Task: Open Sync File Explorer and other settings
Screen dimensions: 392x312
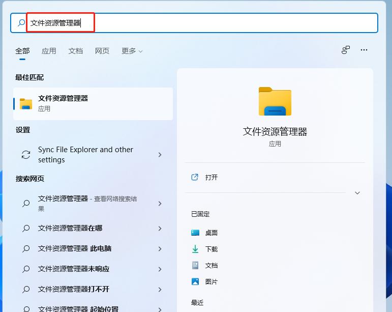Action: click(93, 155)
